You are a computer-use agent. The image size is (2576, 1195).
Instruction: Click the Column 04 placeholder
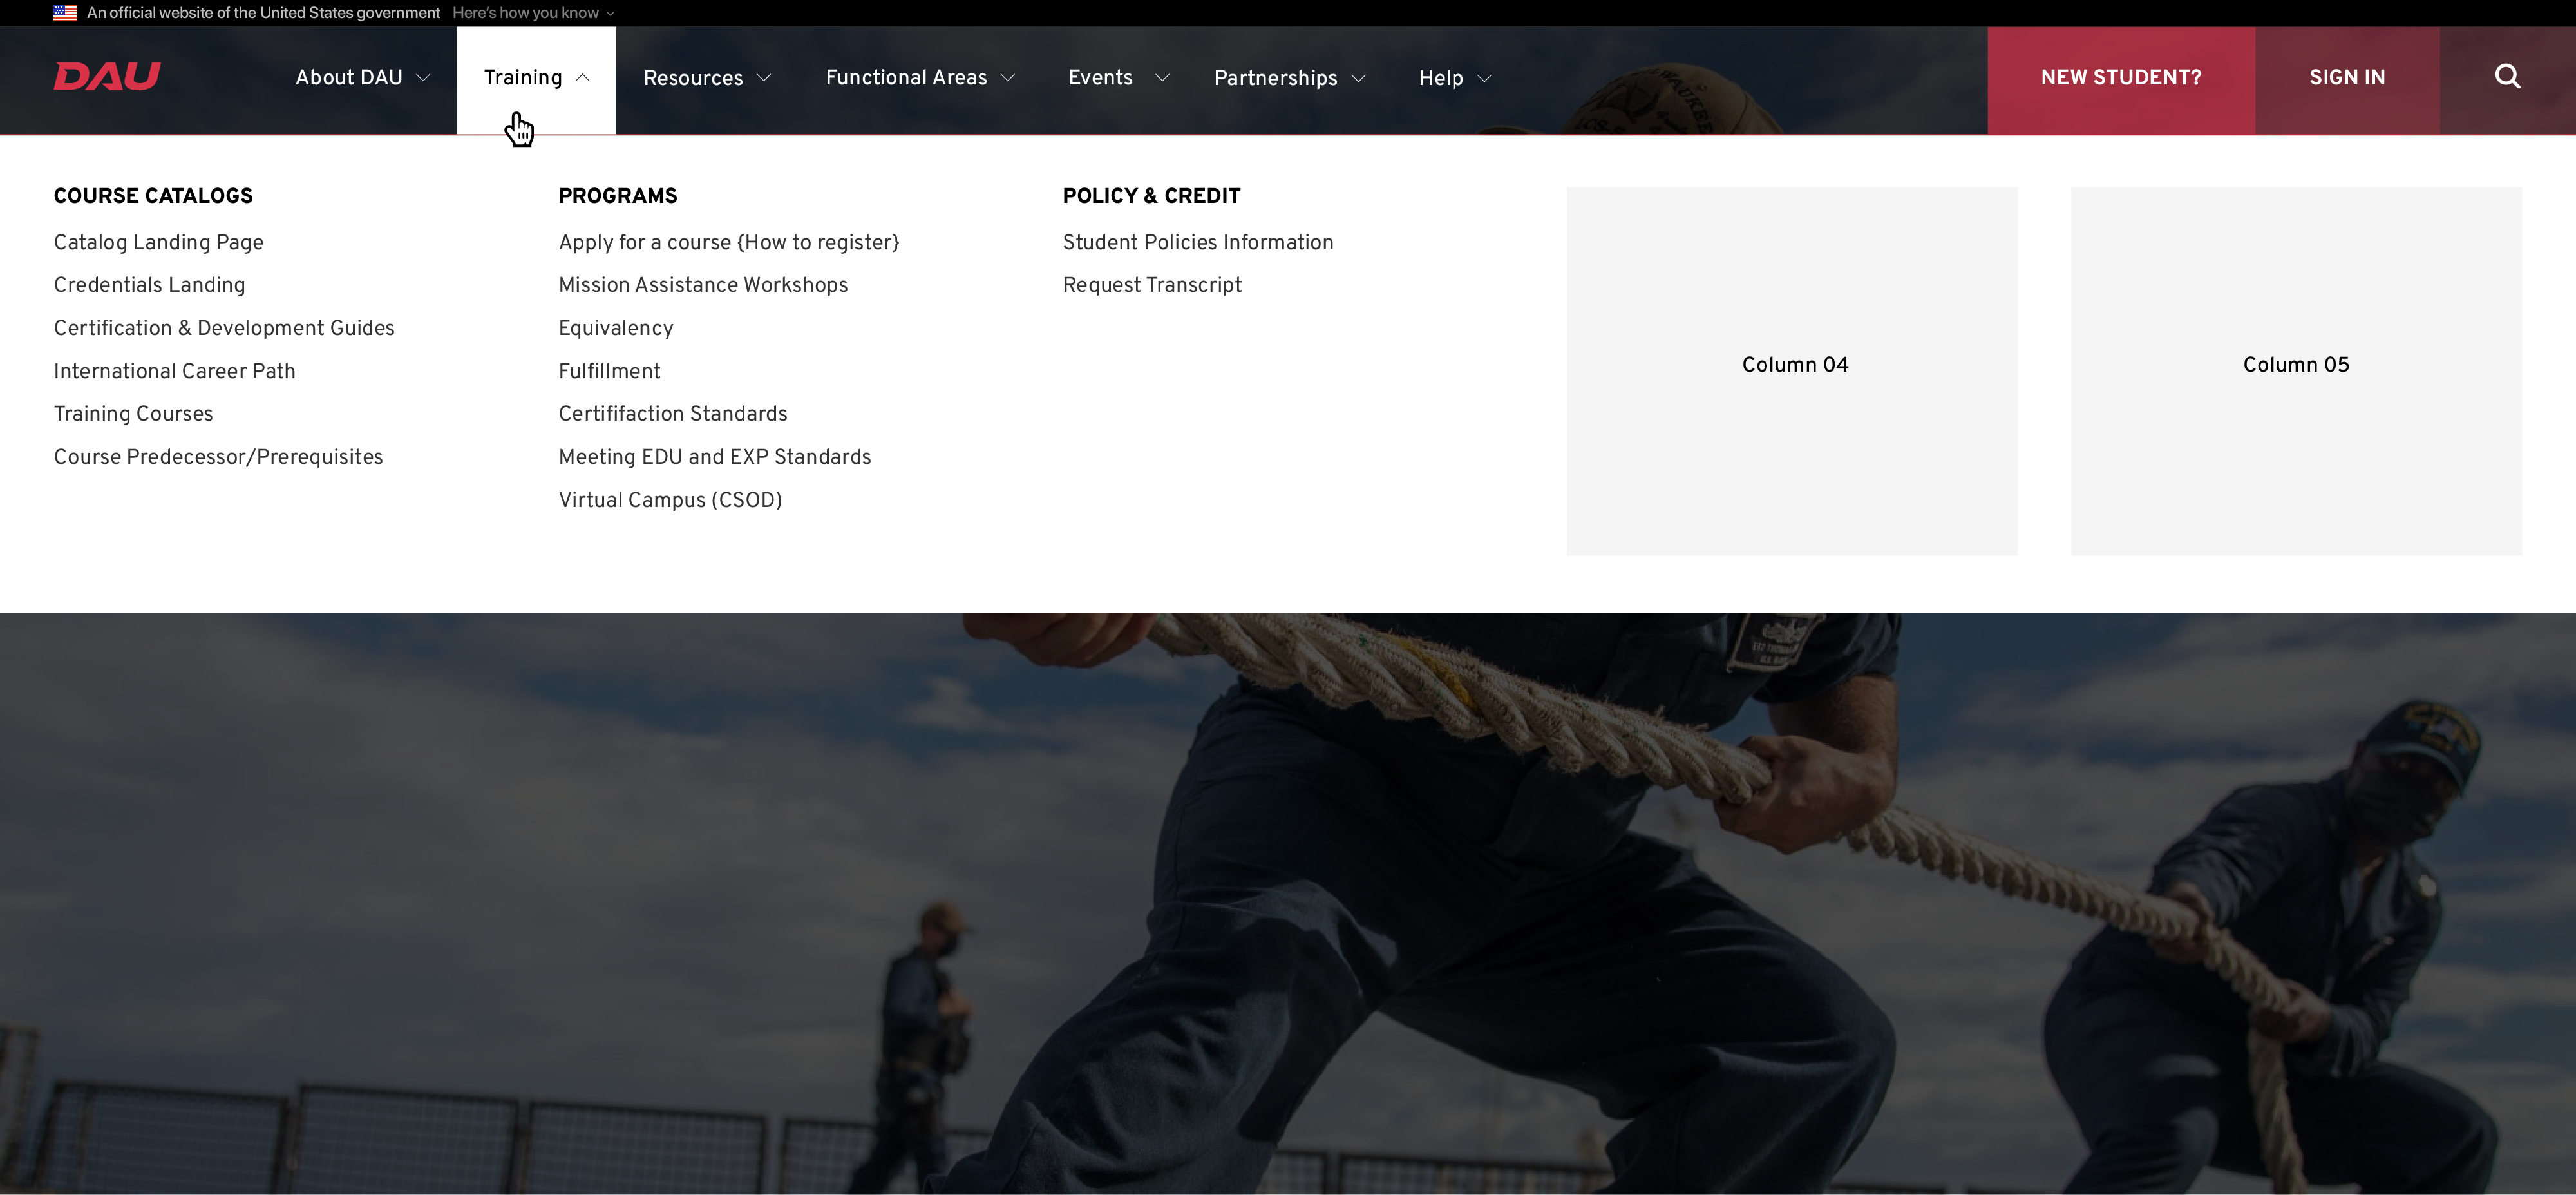(x=1792, y=371)
